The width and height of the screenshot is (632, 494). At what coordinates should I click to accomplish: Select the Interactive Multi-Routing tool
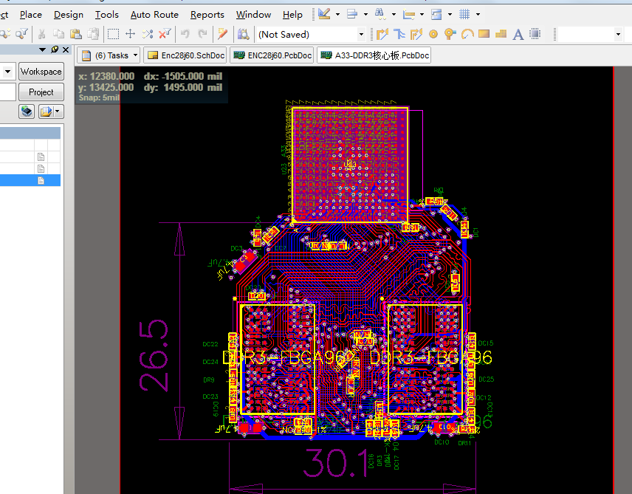[x=399, y=34]
